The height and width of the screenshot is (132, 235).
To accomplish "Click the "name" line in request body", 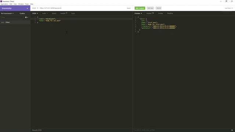I will coord(47,19).
